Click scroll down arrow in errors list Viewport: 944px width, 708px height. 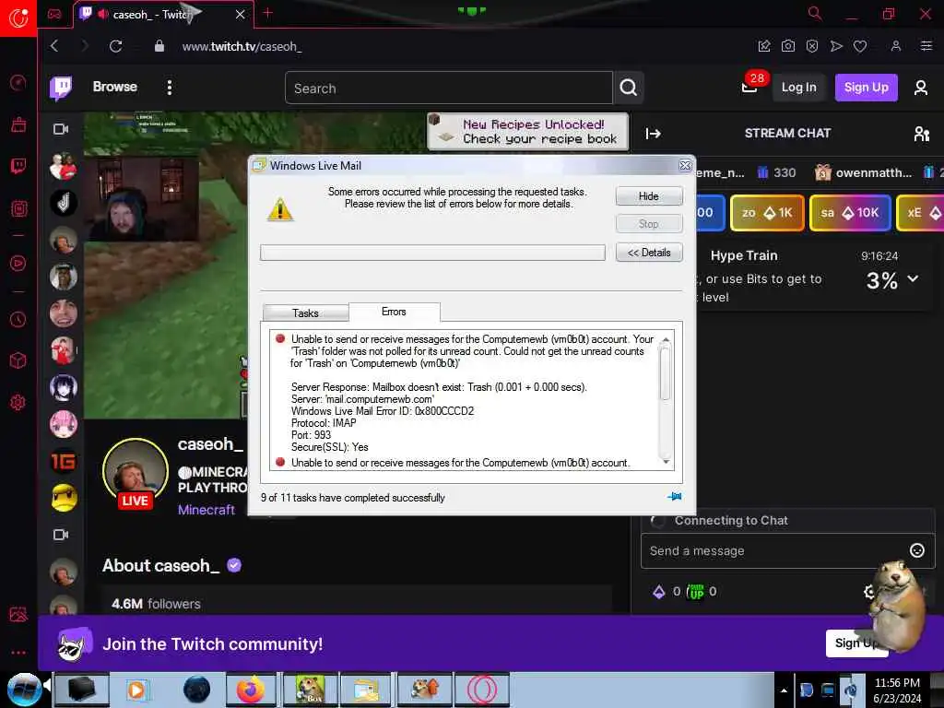pos(666,462)
